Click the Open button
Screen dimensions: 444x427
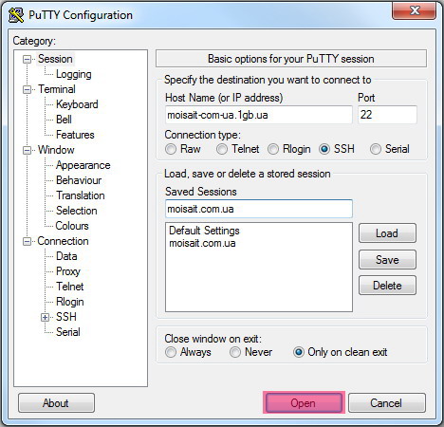(x=304, y=403)
